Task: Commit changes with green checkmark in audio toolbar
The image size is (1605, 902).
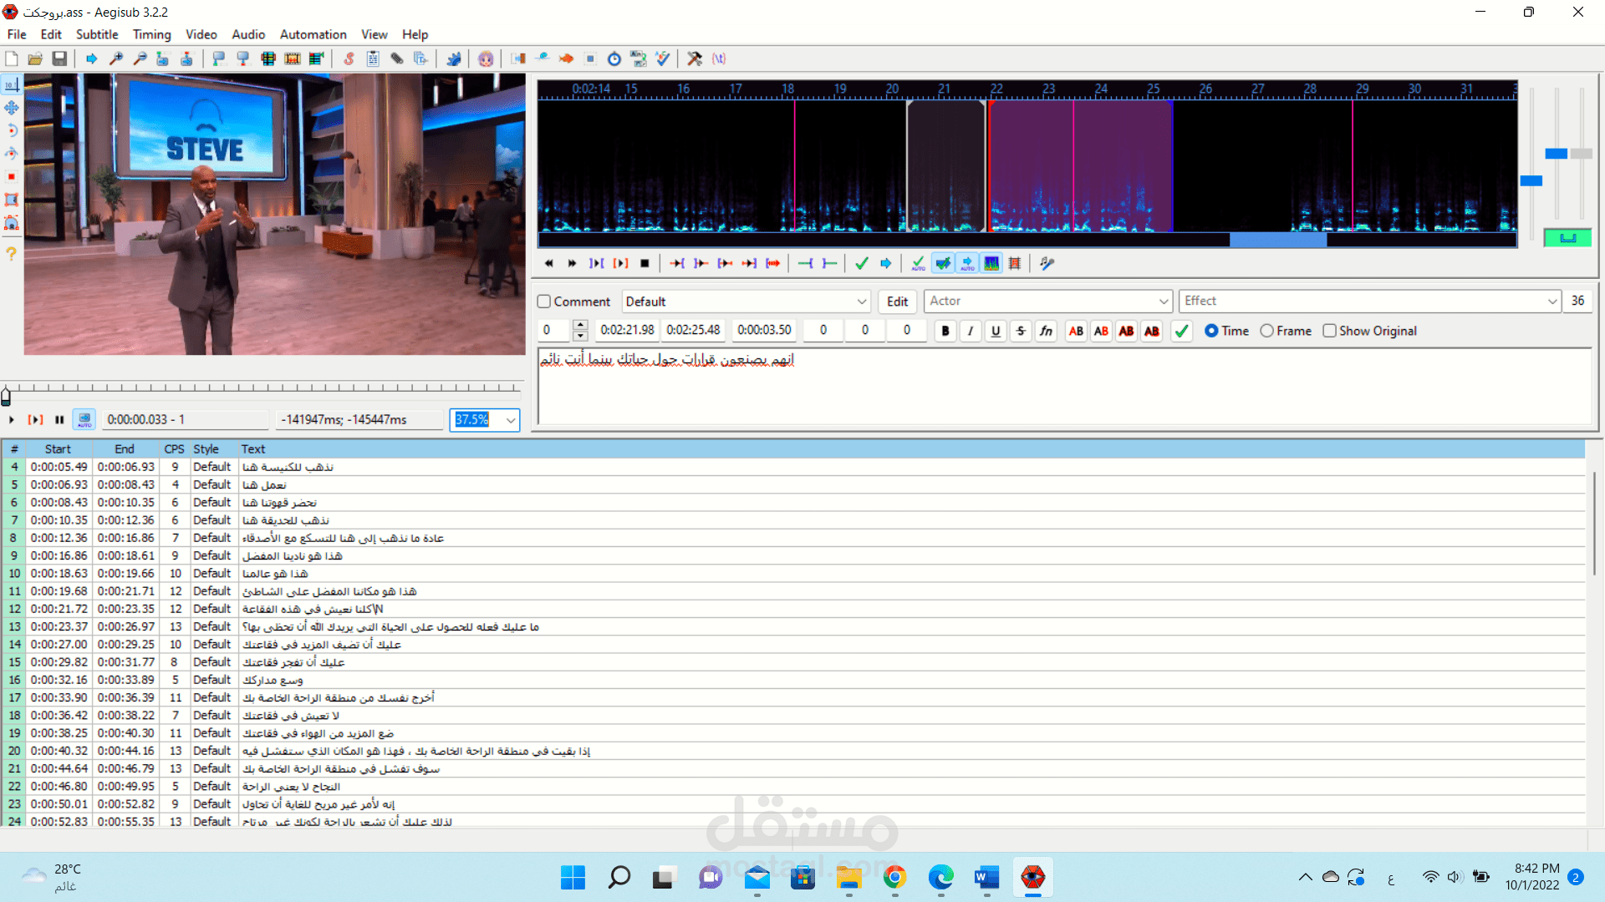Action: coord(862,263)
